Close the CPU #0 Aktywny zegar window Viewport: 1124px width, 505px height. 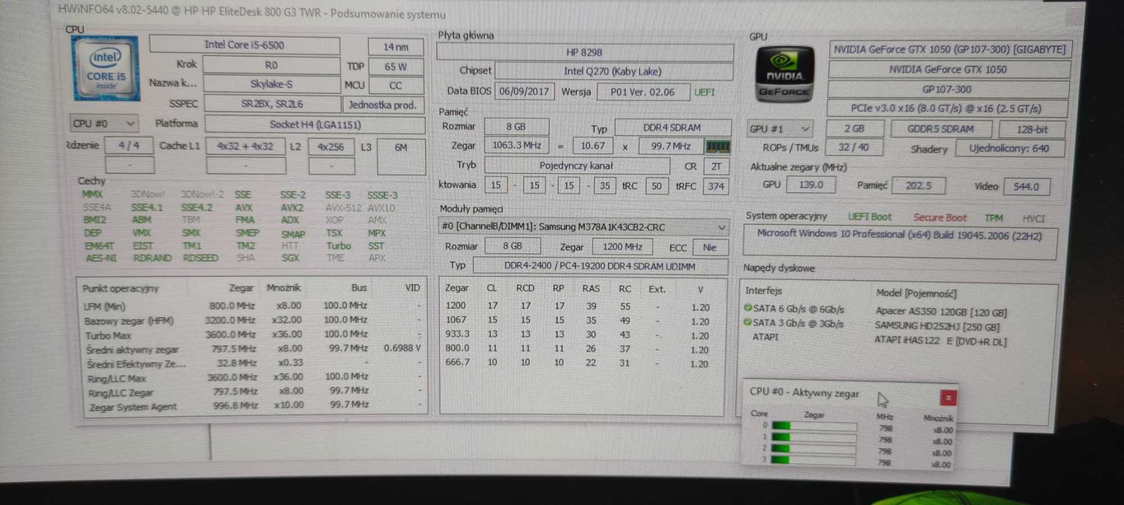[x=948, y=397]
